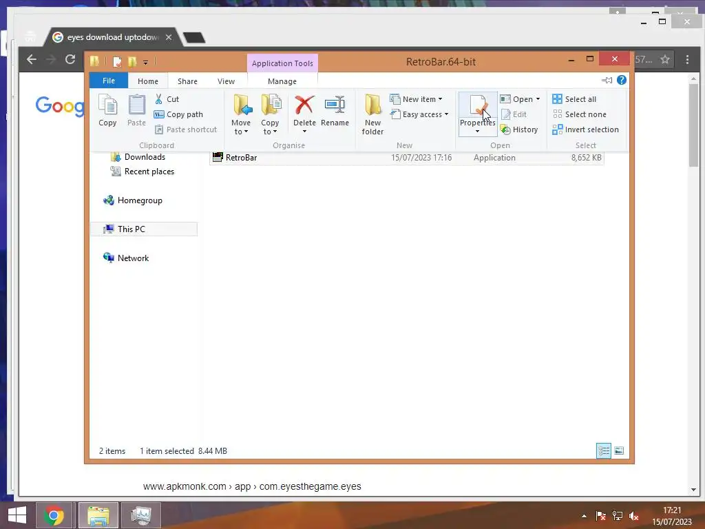The width and height of the screenshot is (705, 529).
Task: Open the File tab
Action: 109,81
